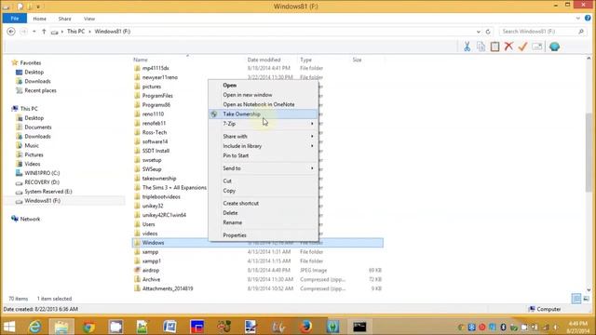Click the Paste clipboard toolbar icon
This screenshot has height=335, width=596.
pyautogui.click(x=494, y=47)
